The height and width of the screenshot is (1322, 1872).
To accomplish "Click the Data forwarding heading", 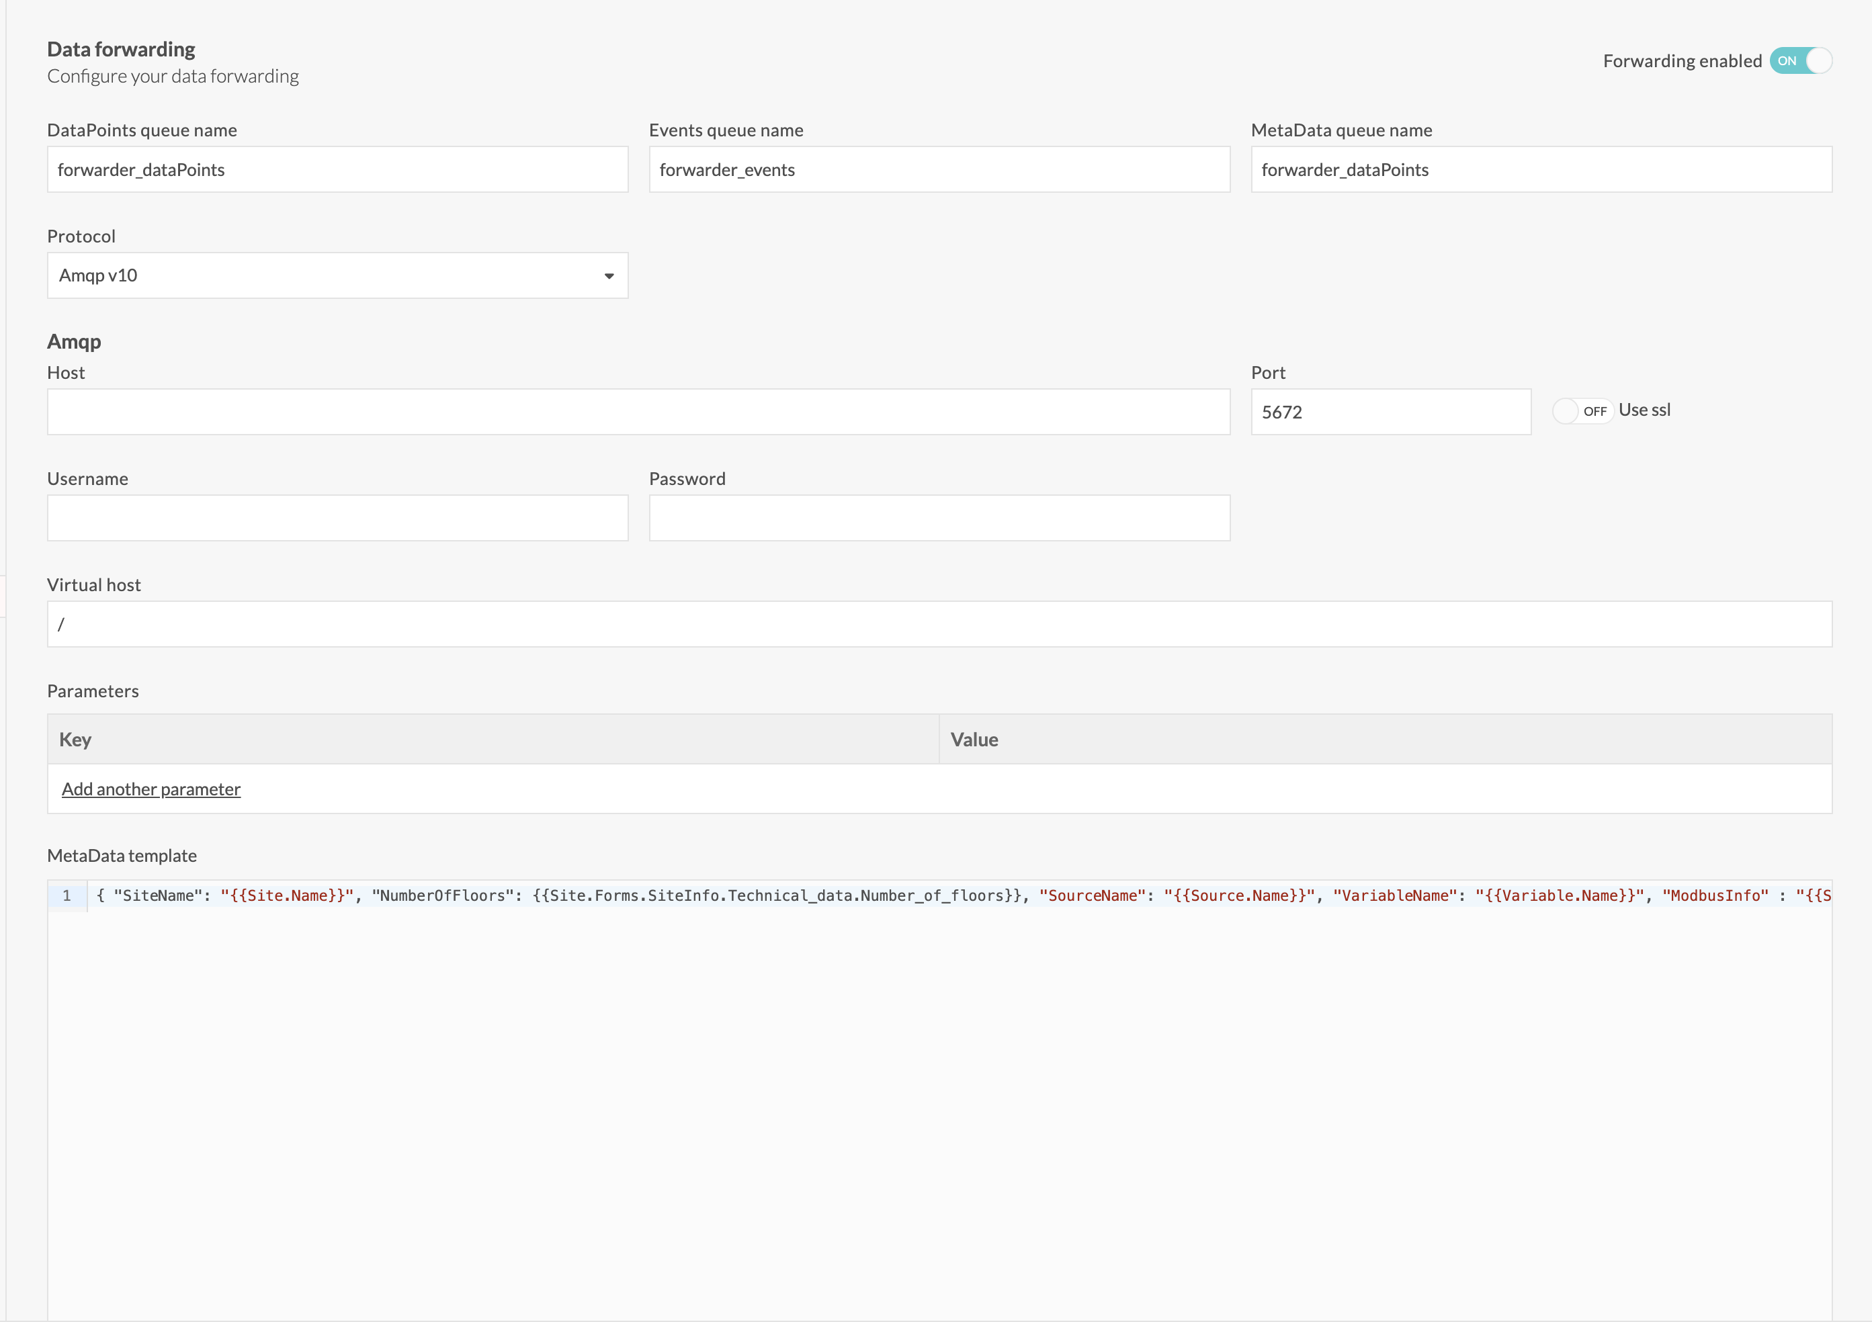I will (x=121, y=50).
